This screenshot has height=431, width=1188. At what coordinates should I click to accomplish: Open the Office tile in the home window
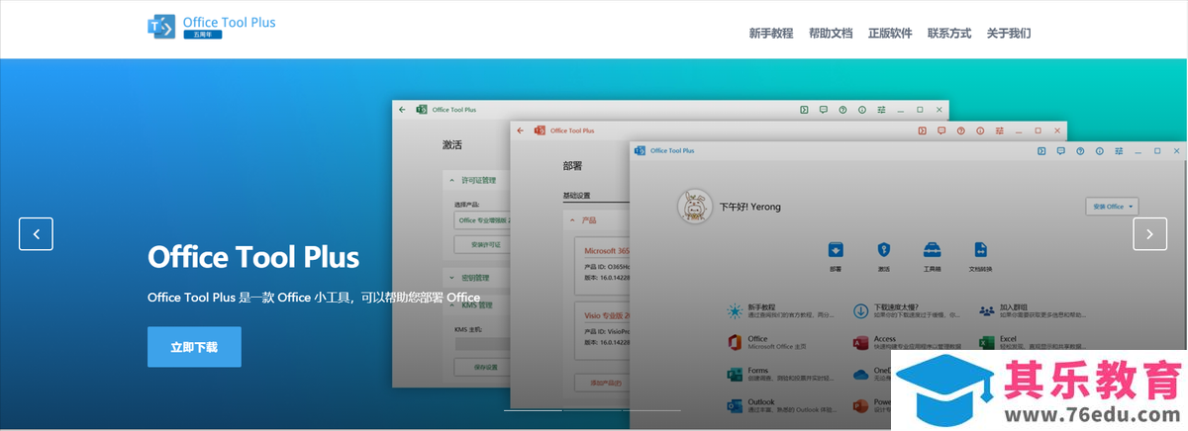tap(769, 343)
